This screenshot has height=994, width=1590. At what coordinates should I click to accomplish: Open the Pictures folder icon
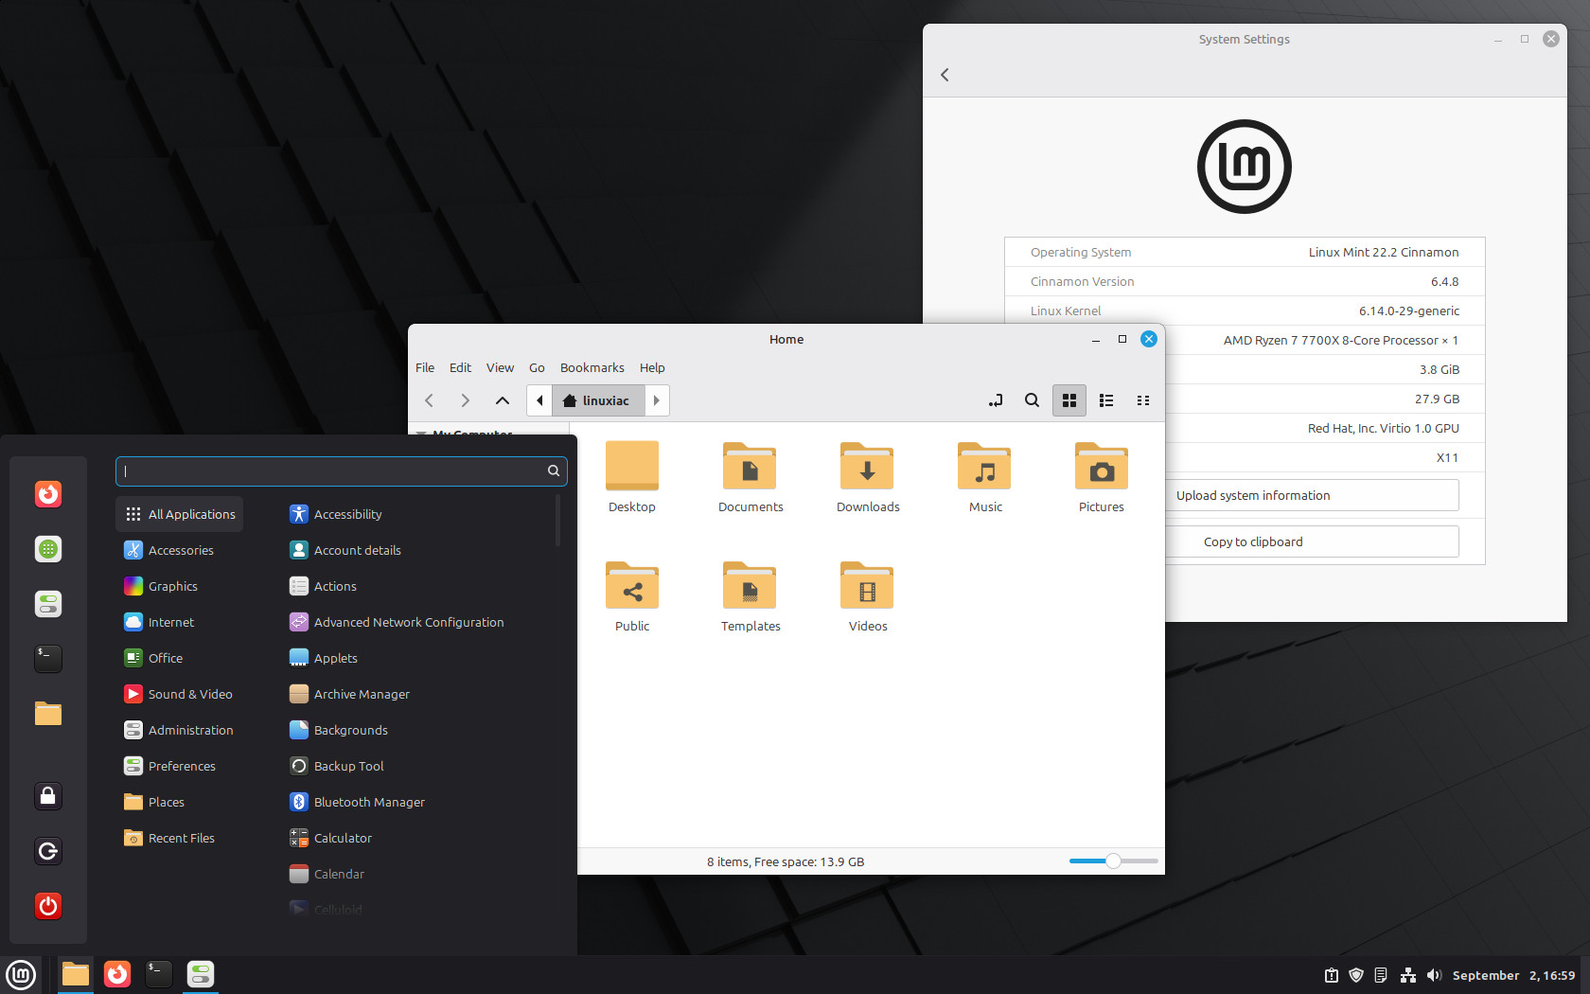point(1101,478)
